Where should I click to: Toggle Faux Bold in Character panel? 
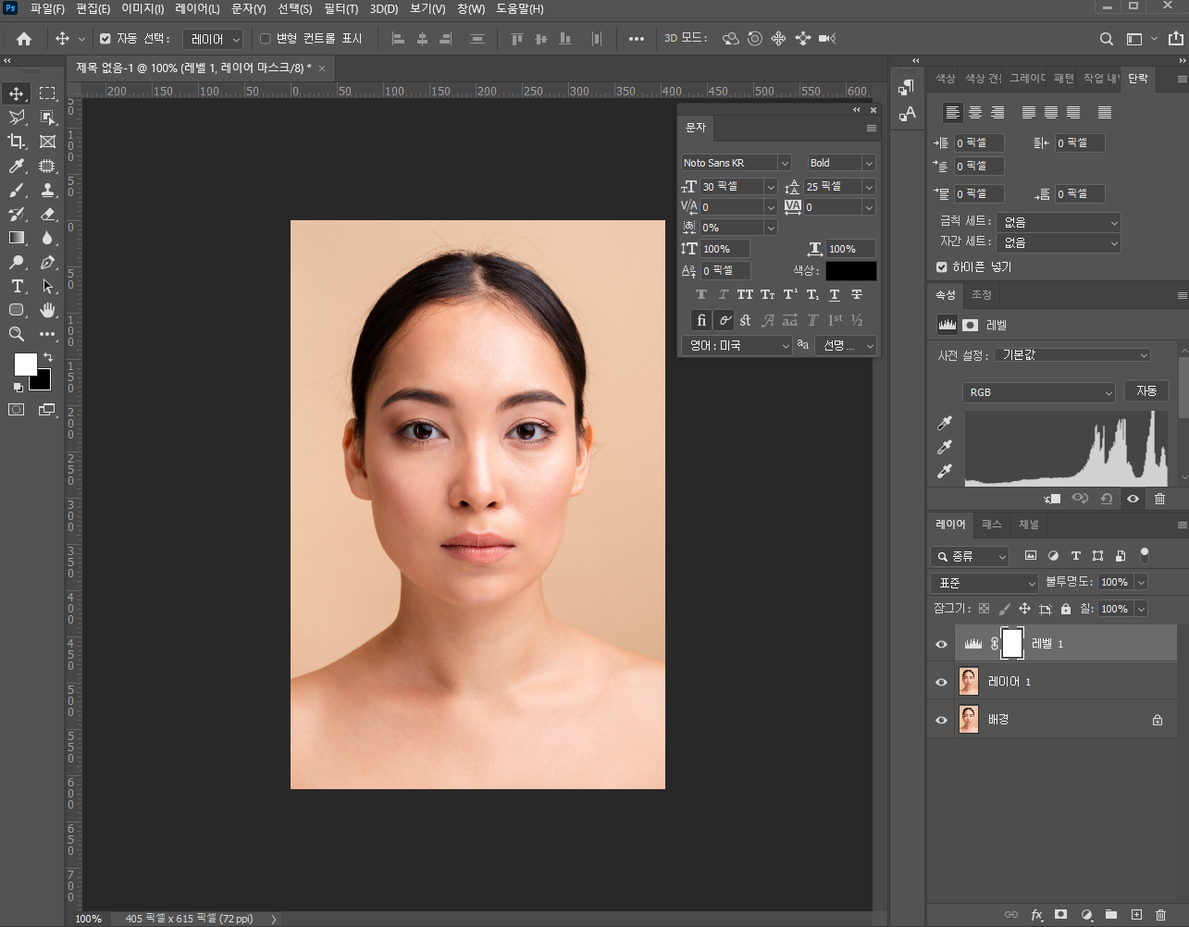point(700,294)
